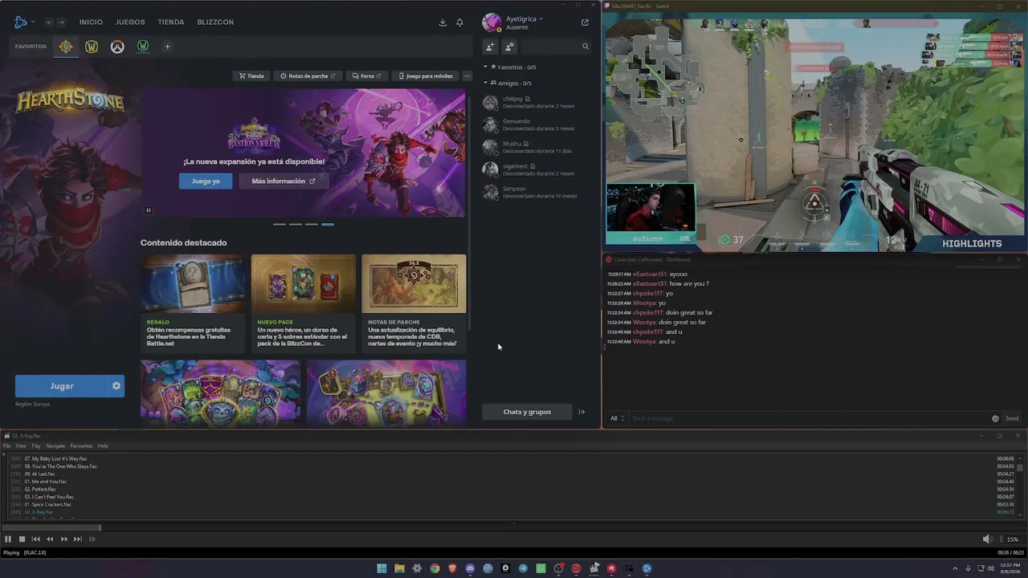Click the Juega ya banner button

click(206, 181)
